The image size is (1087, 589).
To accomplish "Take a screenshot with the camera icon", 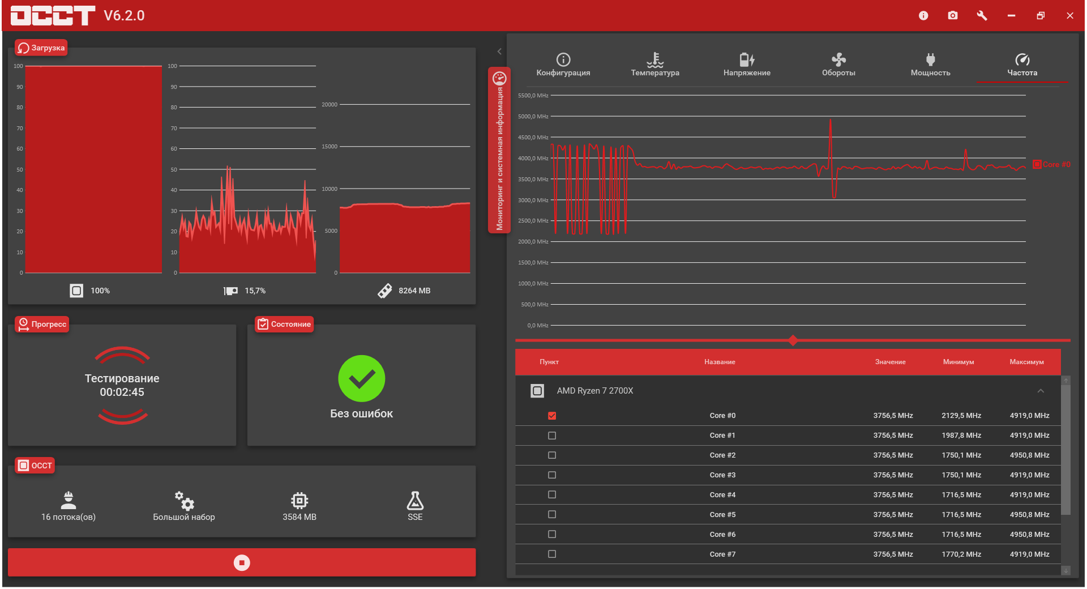I will point(953,16).
